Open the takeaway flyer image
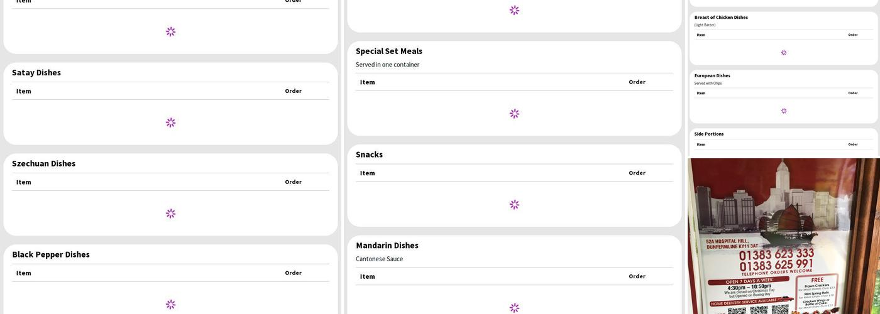Image resolution: width=880 pixels, height=314 pixels. tap(783, 236)
